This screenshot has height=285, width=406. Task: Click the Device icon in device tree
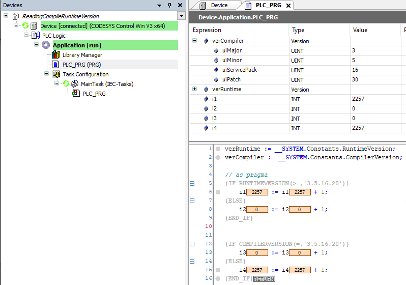tap(34, 26)
